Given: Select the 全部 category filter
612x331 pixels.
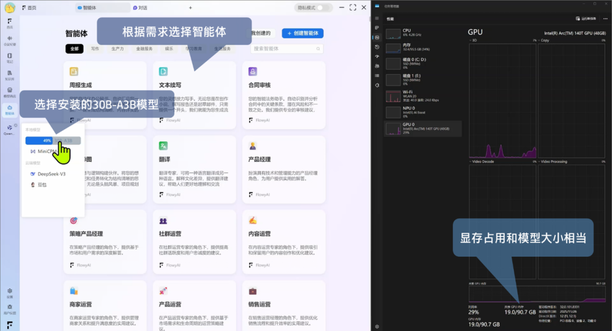Looking at the screenshot, I should (x=75, y=49).
